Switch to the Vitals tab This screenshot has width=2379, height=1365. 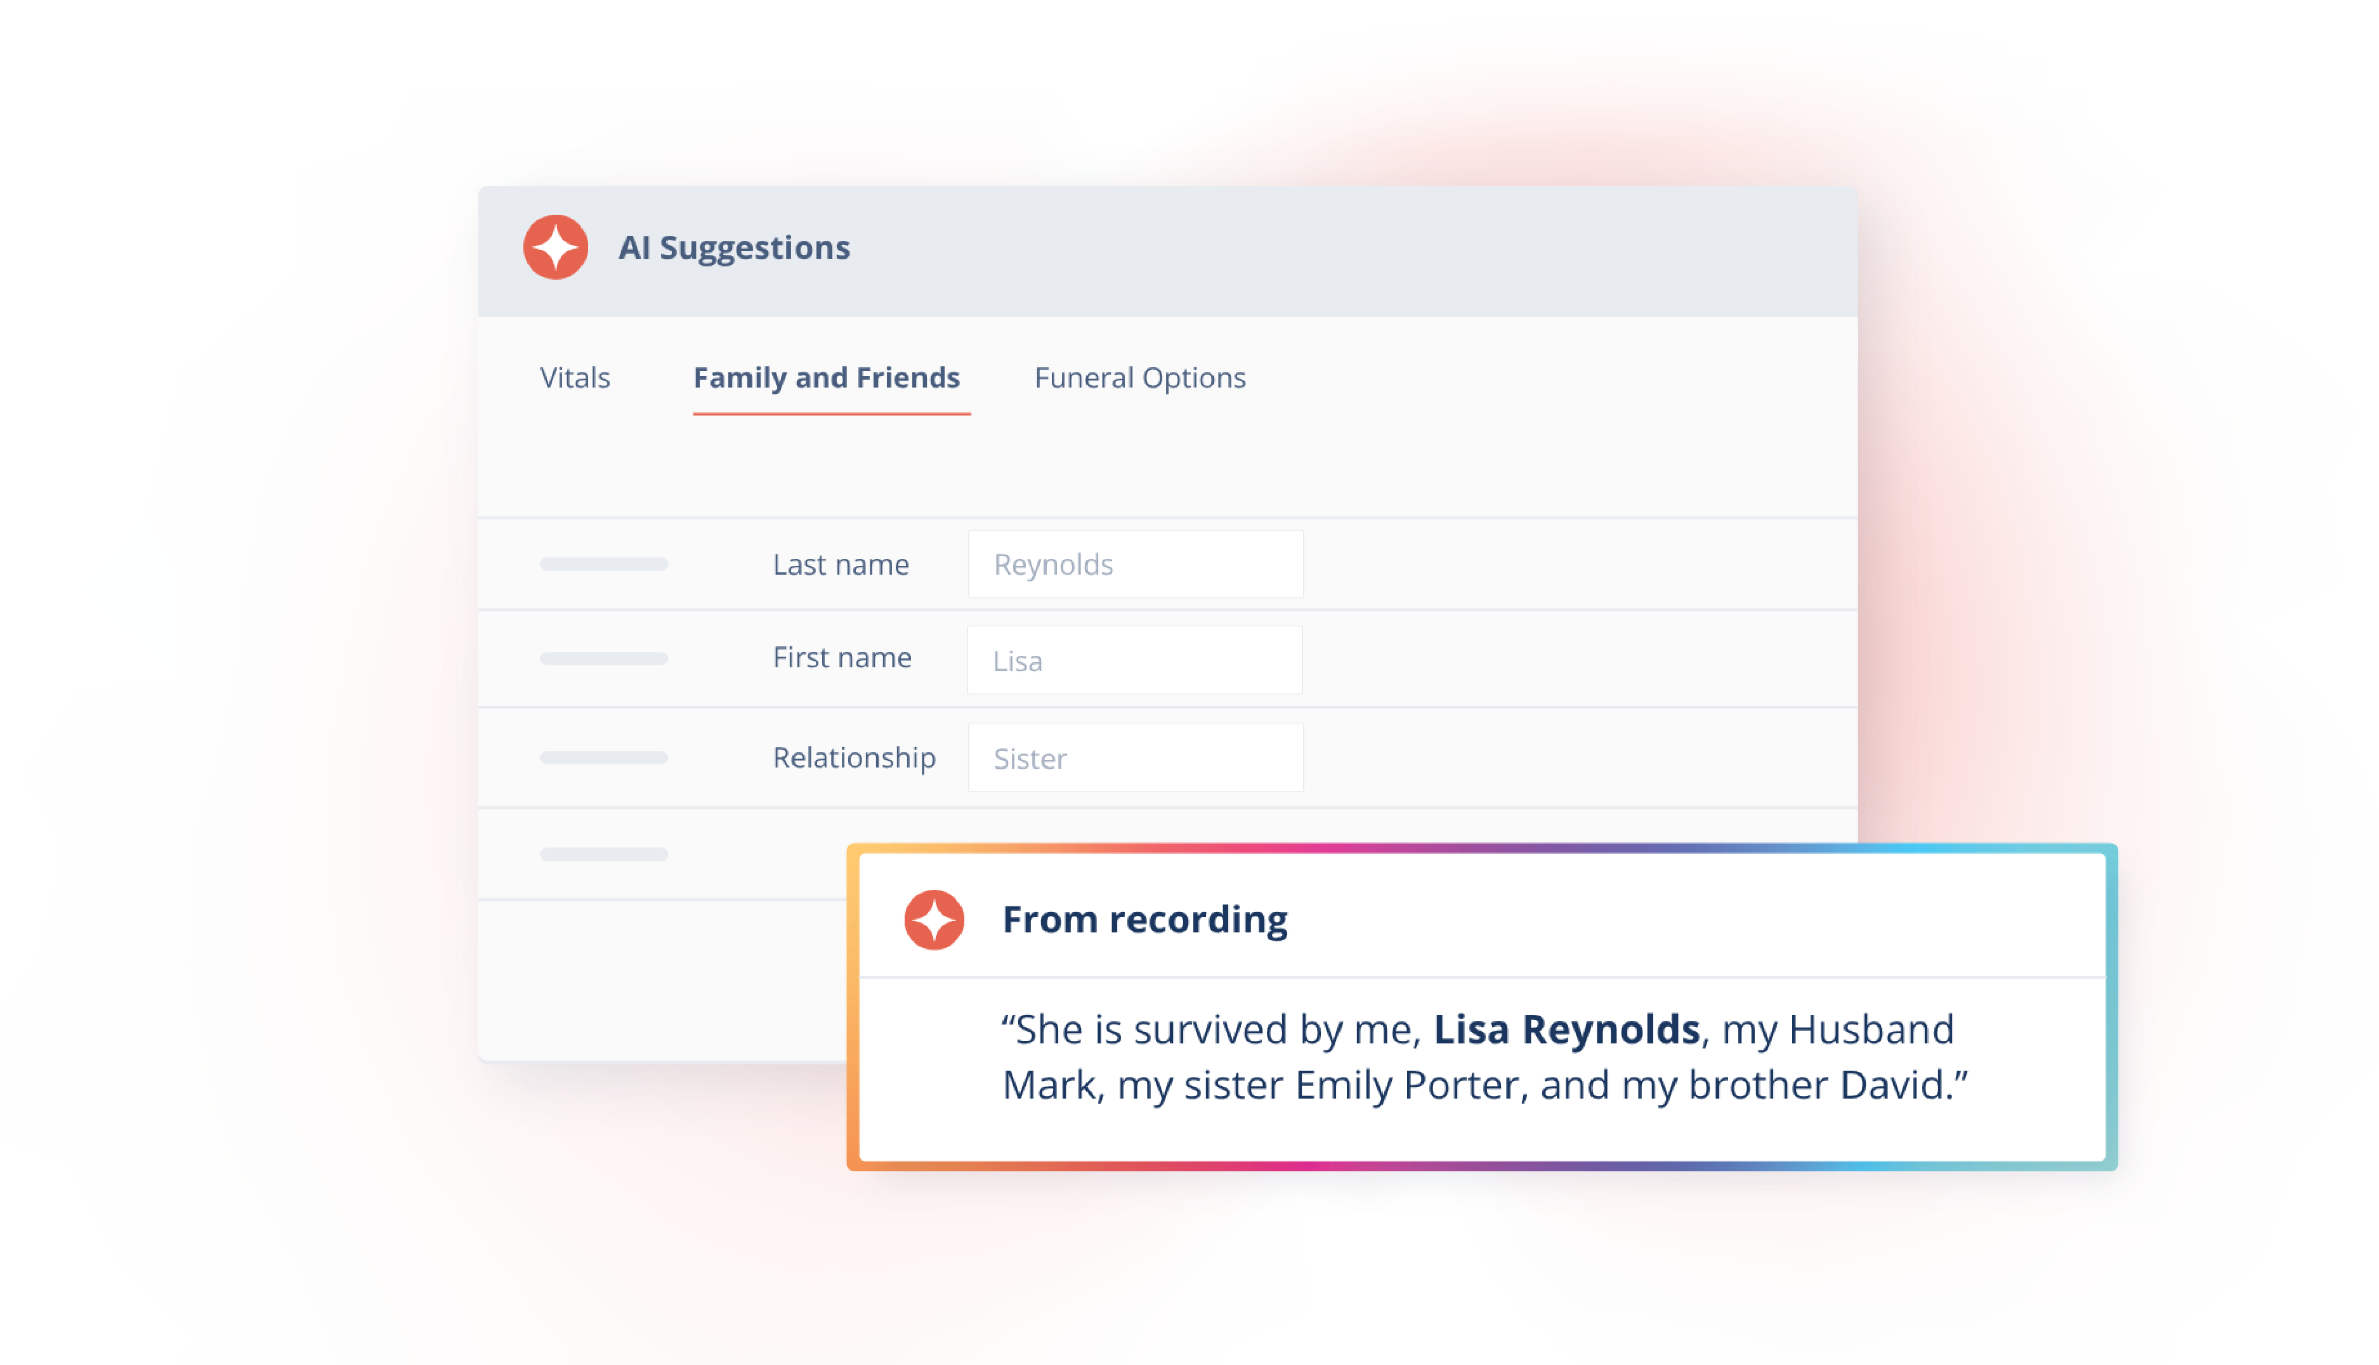pyautogui.click(x=575, y=378)
